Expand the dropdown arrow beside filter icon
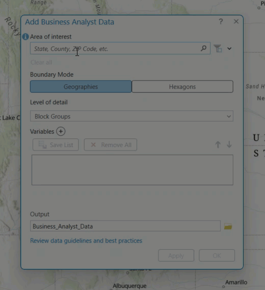Viewport: 265px width, 290px height. point(229,49)
